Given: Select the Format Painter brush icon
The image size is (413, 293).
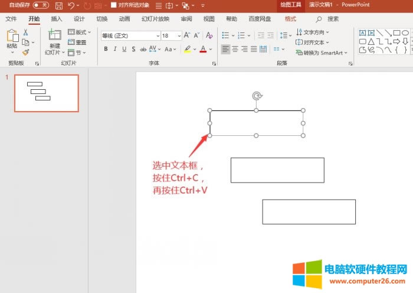Looking at the screenshot, I should tap(26, 52).
